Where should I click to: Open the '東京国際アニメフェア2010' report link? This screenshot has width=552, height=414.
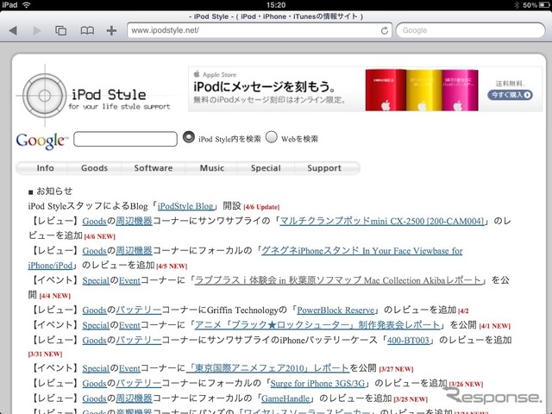click(267, 368)
